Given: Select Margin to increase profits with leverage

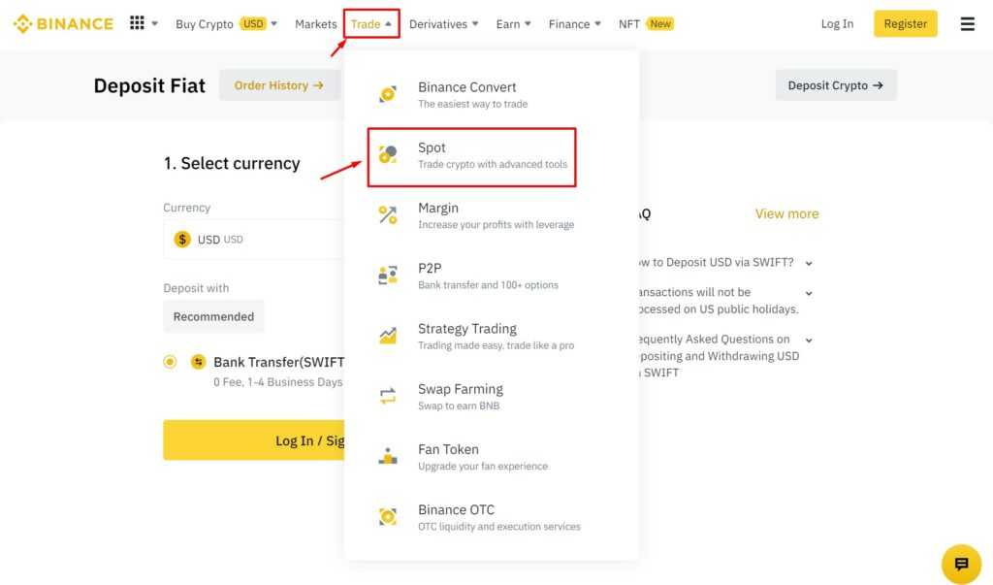Looking at the screenshot, I should pos(465,214).
